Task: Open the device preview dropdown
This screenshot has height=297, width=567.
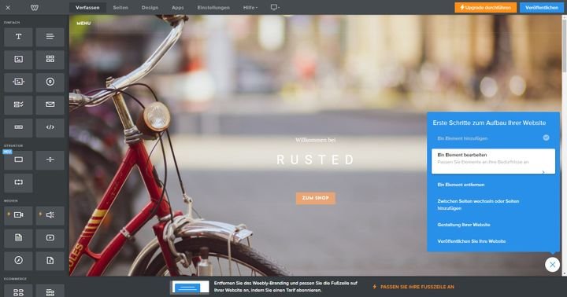Action: pyautogui.click(x=275, y=8)
